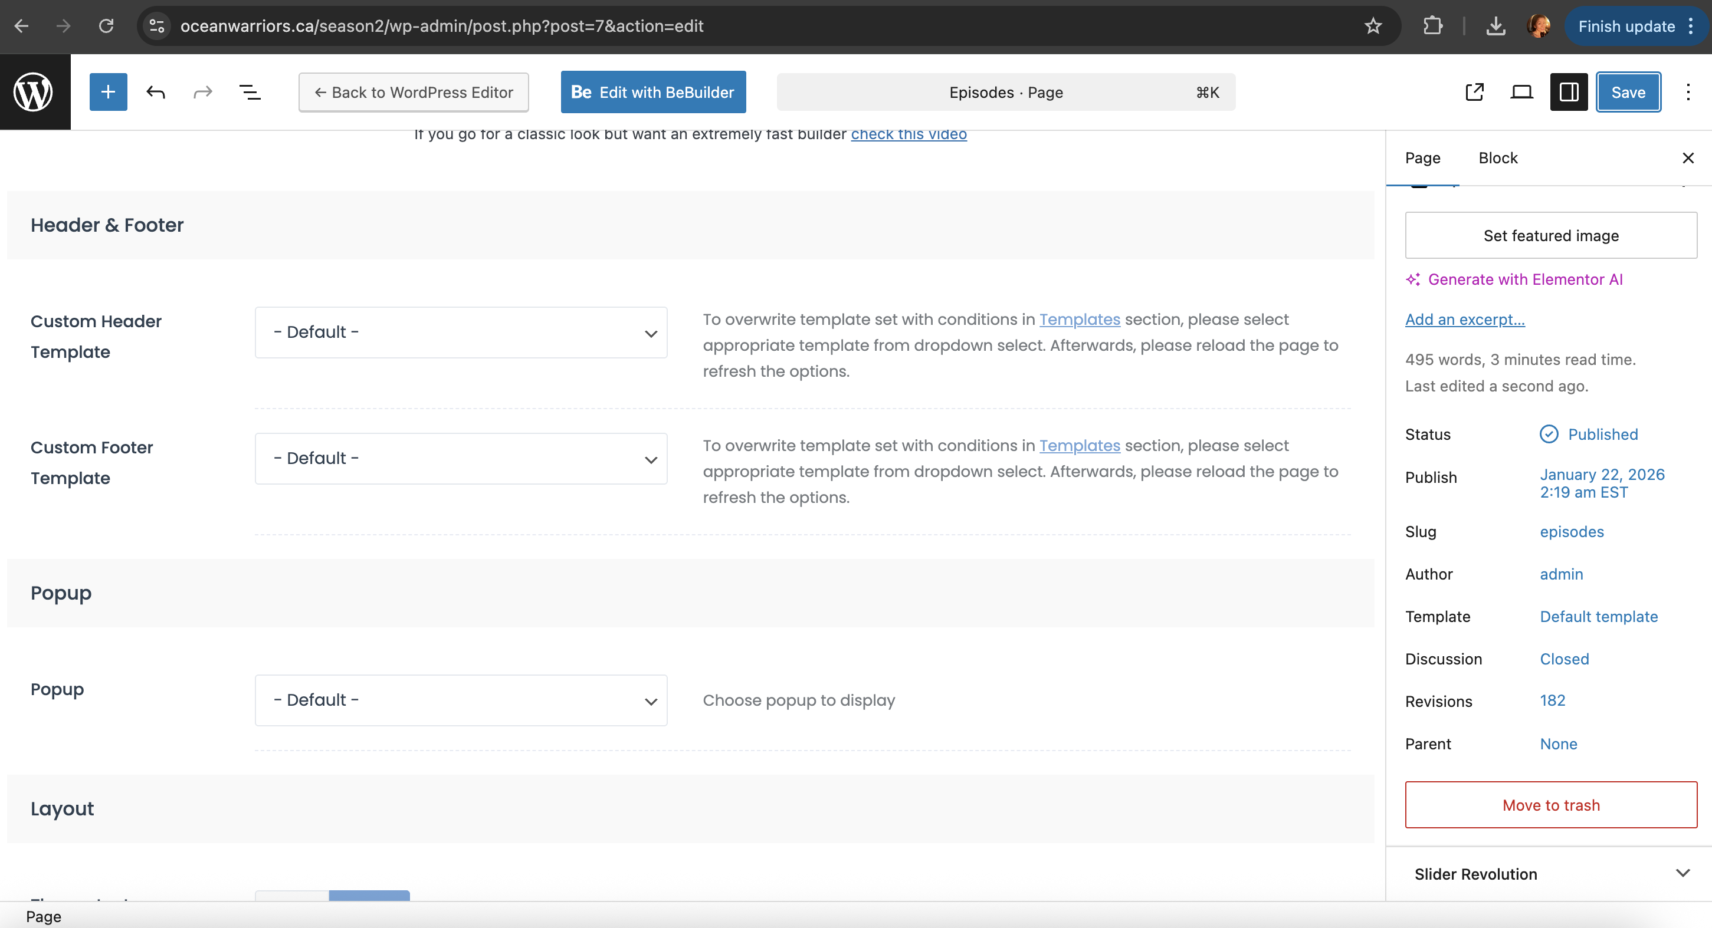Viewport: 1712px width, 928px height.
Task: Expand the Slider Revolution panel
Action: [x=1550, y=874]
